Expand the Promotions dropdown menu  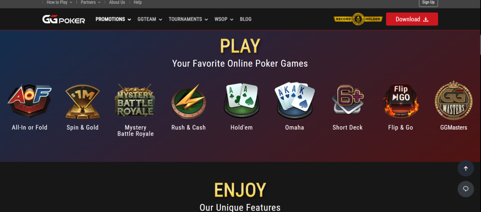coord(113,19)
